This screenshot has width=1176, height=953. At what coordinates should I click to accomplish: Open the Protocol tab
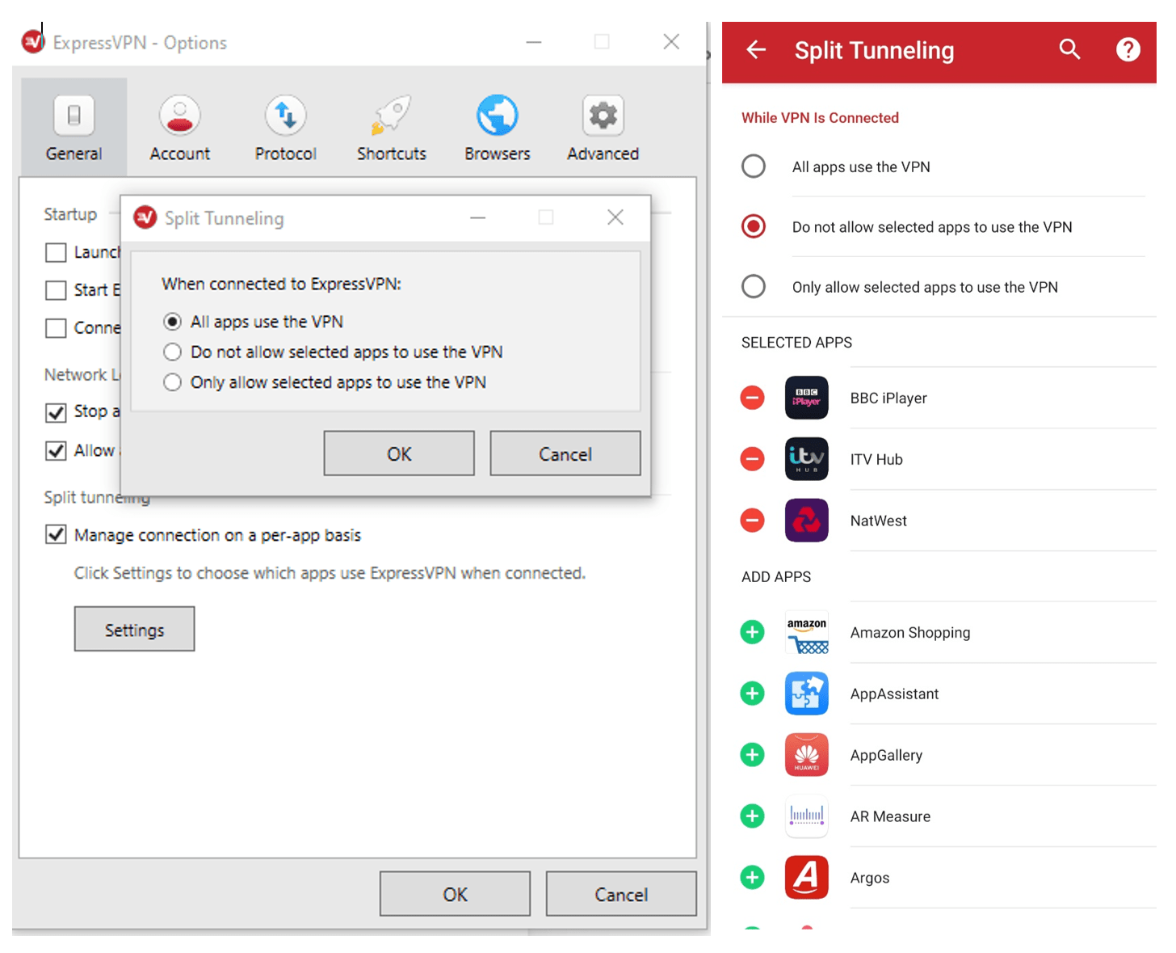pos(285,128)
